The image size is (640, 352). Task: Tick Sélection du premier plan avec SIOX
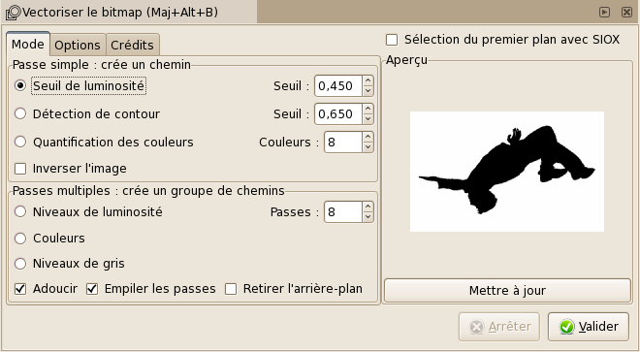pos(392,40)
